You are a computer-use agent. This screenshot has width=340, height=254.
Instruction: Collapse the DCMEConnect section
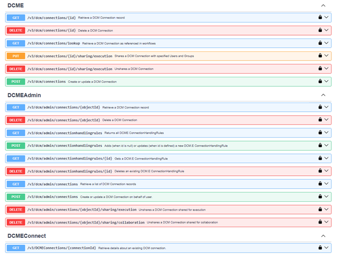click(323, 236)
